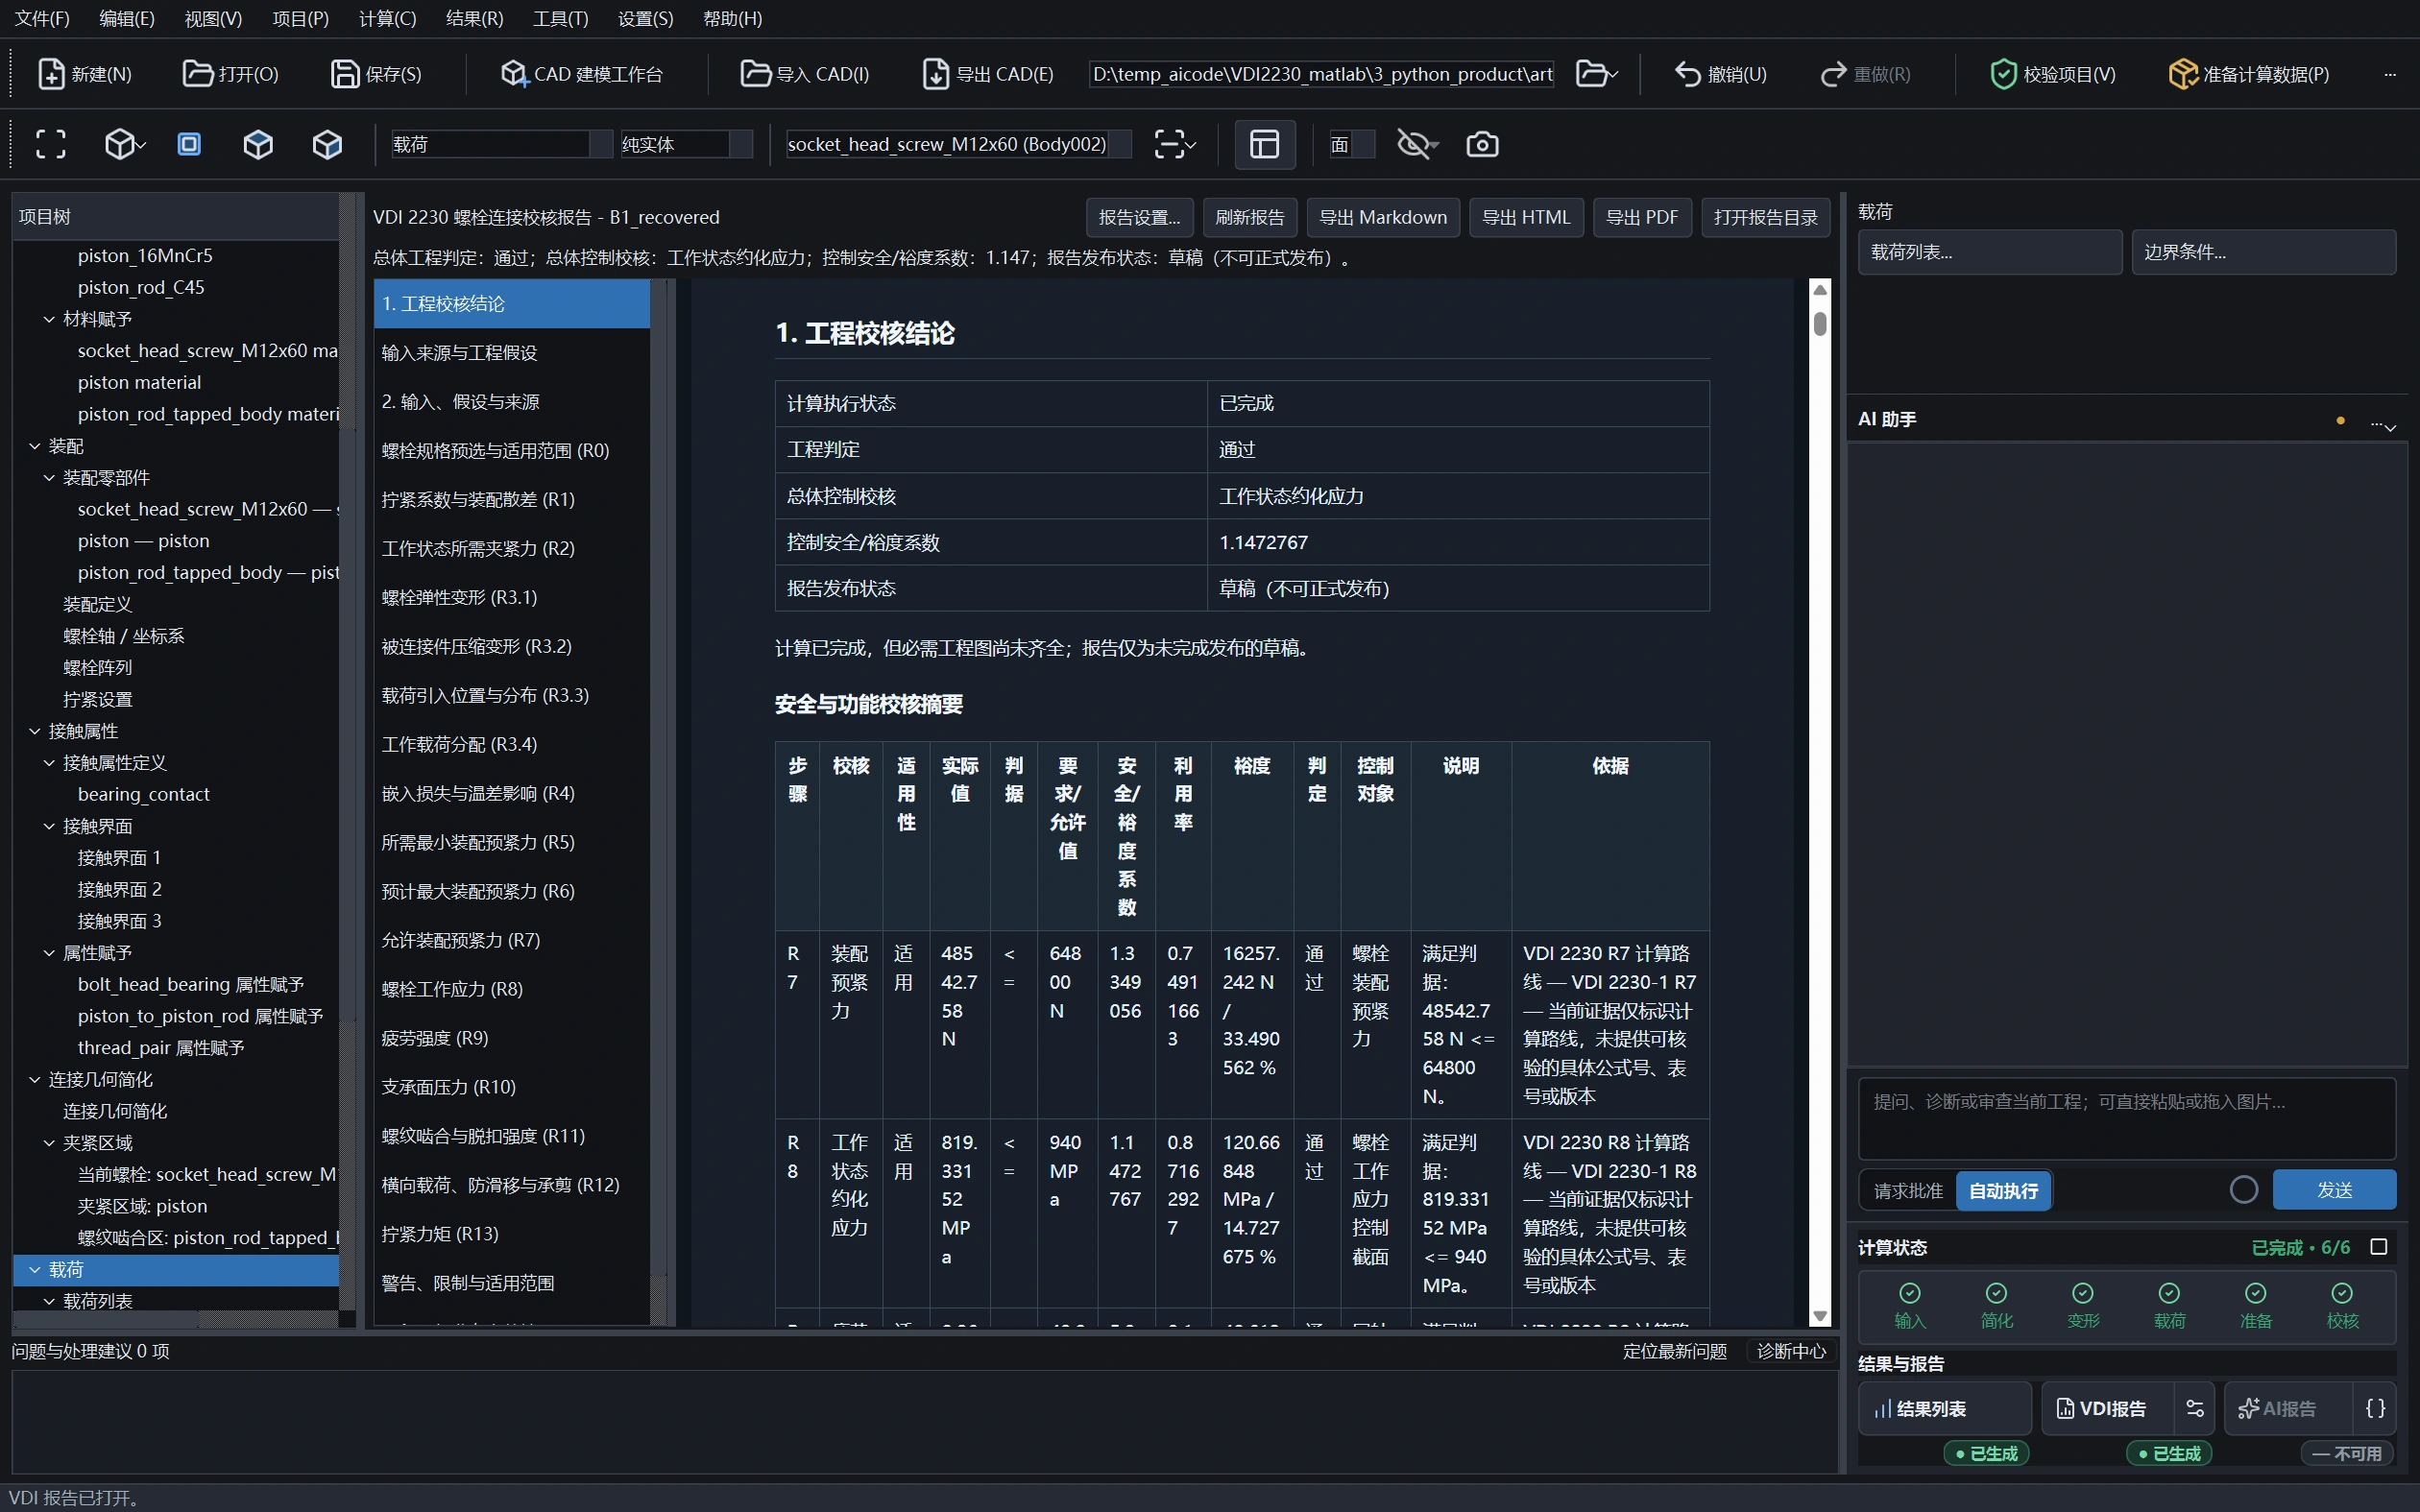Select the blue front-view square icon
2420x1512 pixels.
click(x=189, y=144)
